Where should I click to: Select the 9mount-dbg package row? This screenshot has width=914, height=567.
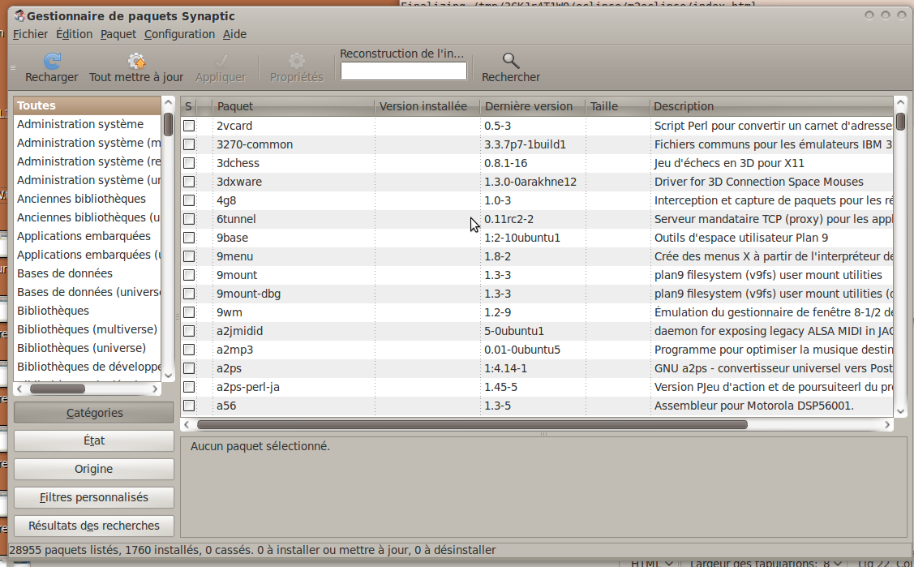pyautogui.click(x=536, y=294)
